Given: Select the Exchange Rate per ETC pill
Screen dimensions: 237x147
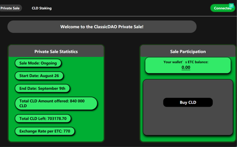Looking at the screenshot, I should [x=44, y=131].
